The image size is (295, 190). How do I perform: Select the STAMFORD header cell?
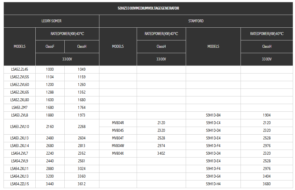pyautogui.click(x=196, y=21)
